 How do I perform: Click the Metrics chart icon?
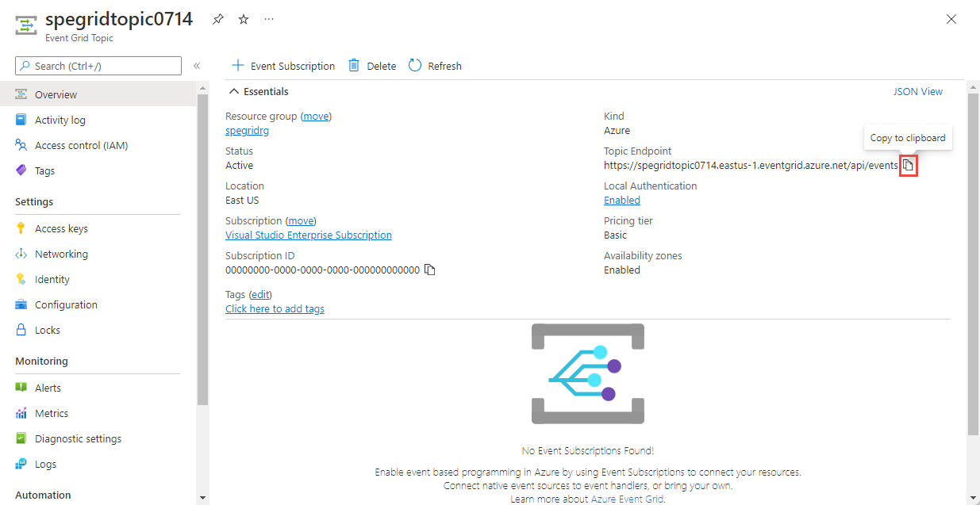21,413
